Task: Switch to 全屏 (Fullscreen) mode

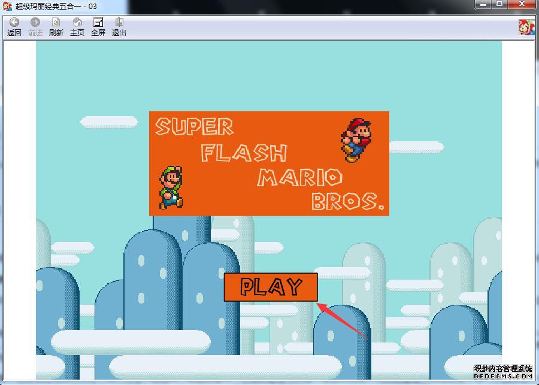Action: tap(98, 27)
